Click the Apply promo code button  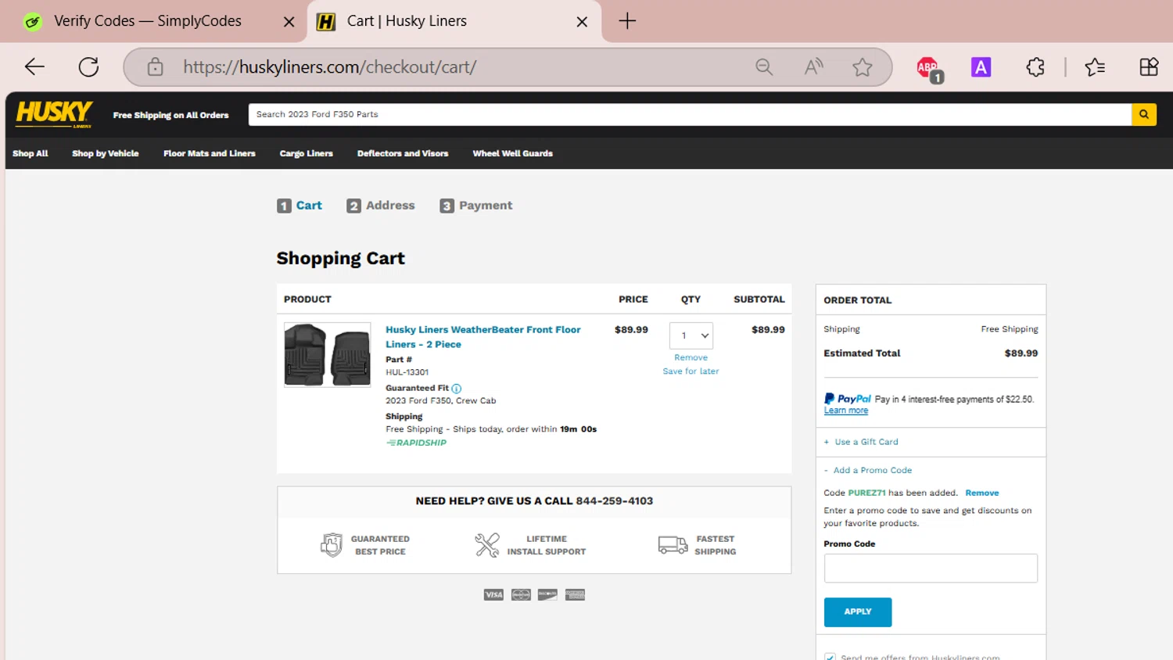pyautogui.click(x=857, y=612)
